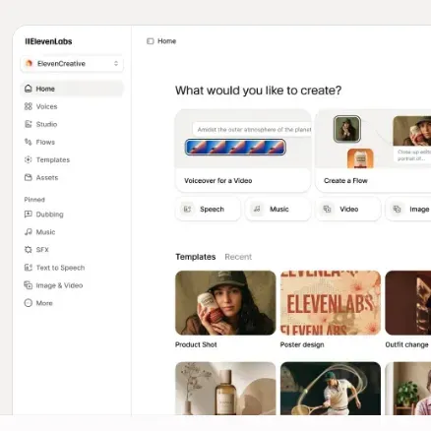Click the Video button icon
The width and height of the screenshot is (431, 431).
pos(327,209)
